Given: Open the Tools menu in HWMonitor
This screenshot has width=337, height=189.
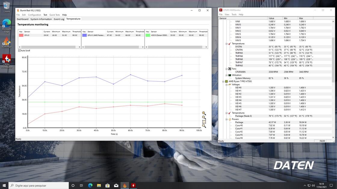Looking at the screenshot, I should (234, 15).
